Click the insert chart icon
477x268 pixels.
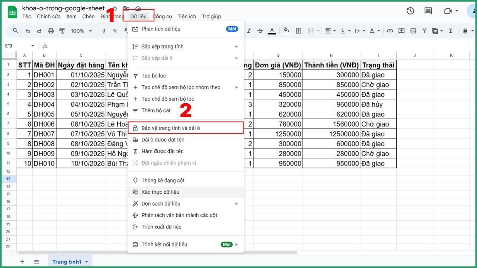(413, 31)
